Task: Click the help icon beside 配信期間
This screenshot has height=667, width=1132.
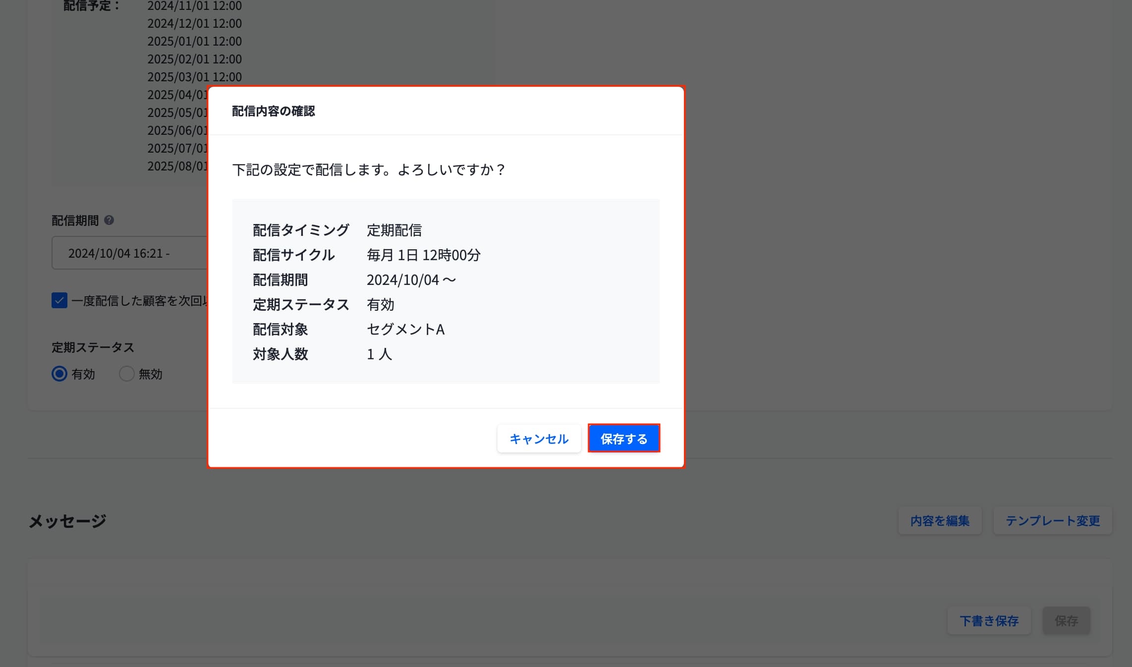Action: (x=109, y=220)
